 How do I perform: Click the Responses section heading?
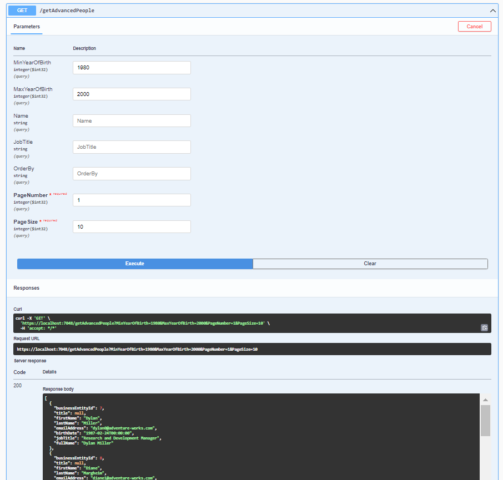26,288
